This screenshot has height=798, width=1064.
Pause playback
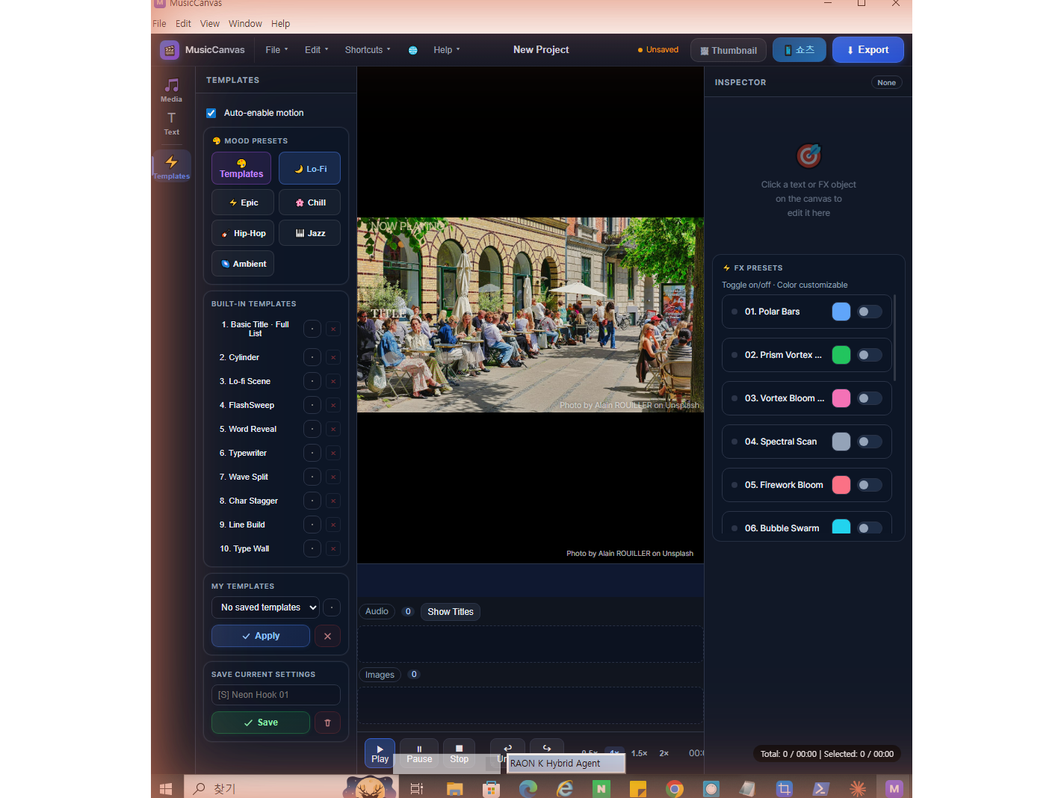click(x=419, y=753)
